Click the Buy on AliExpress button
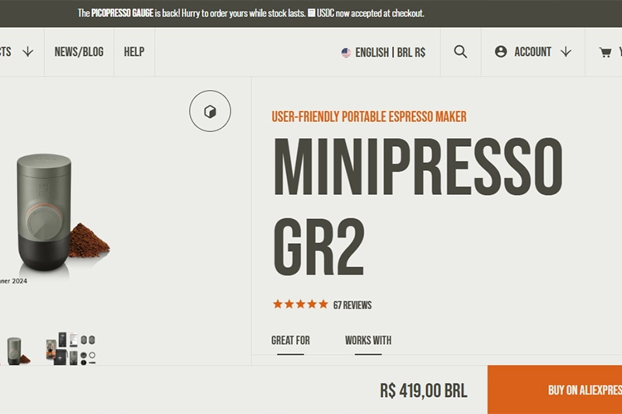 (x=554, y=390)
